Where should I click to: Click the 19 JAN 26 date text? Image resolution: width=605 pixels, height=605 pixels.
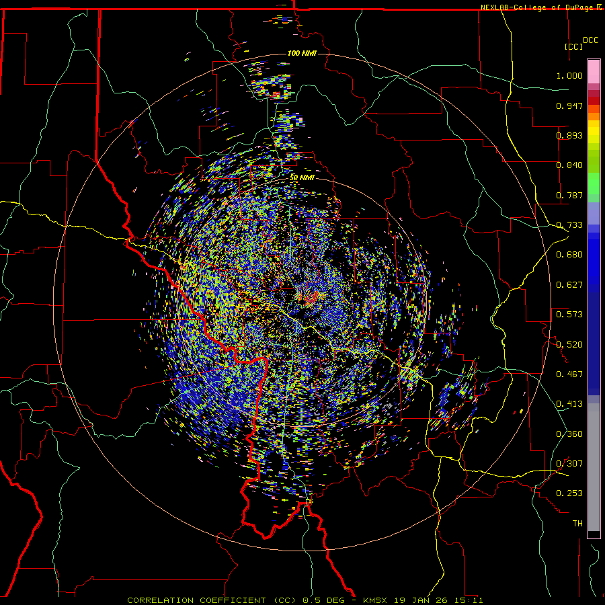420,600
